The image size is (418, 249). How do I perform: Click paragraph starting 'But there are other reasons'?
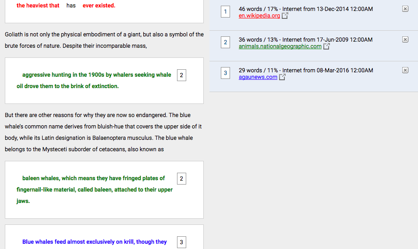103,132
